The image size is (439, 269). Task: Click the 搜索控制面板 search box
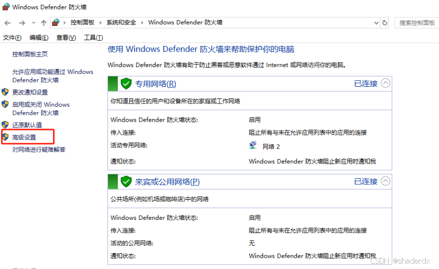(x=417, y=23)
